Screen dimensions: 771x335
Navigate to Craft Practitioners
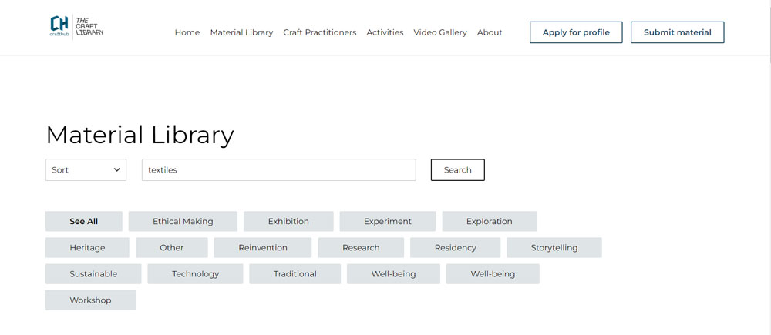[x=319, y=32]
